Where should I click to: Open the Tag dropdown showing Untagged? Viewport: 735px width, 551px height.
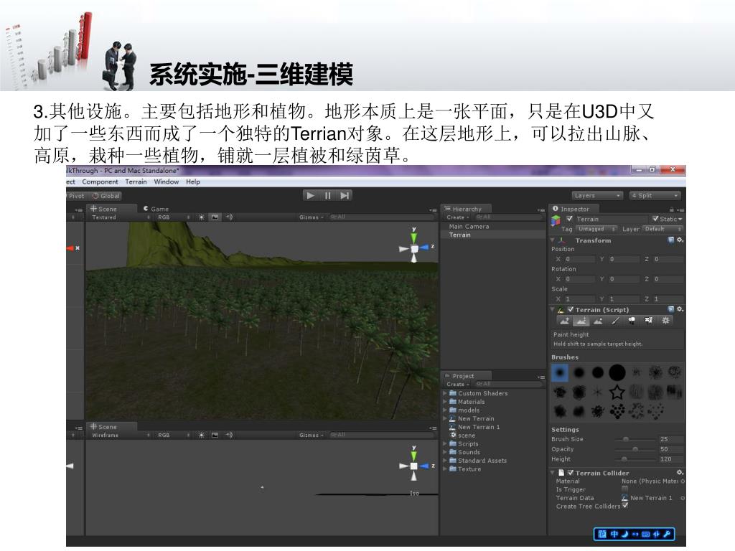596,229
